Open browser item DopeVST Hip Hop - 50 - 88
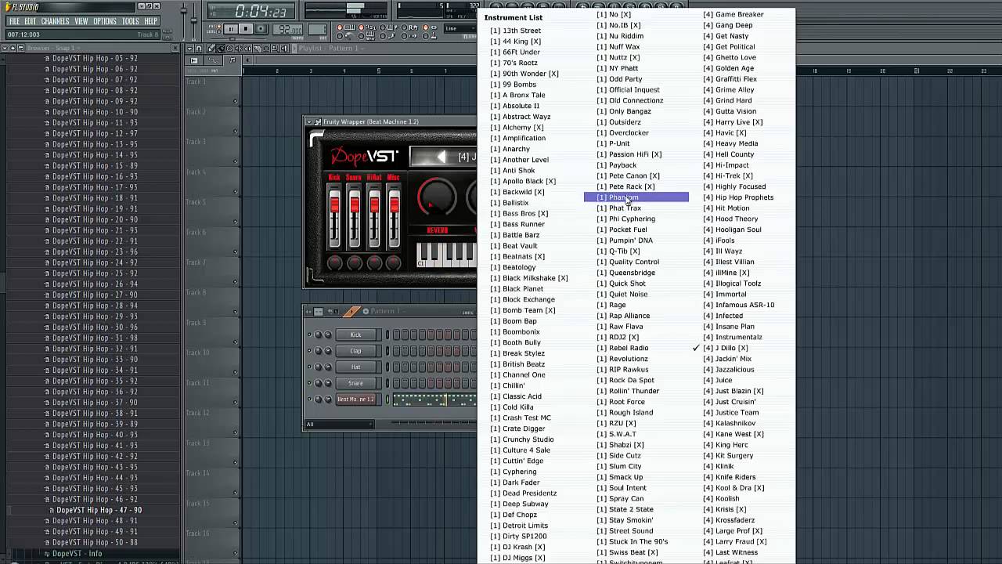 click(x=95, y=542)
